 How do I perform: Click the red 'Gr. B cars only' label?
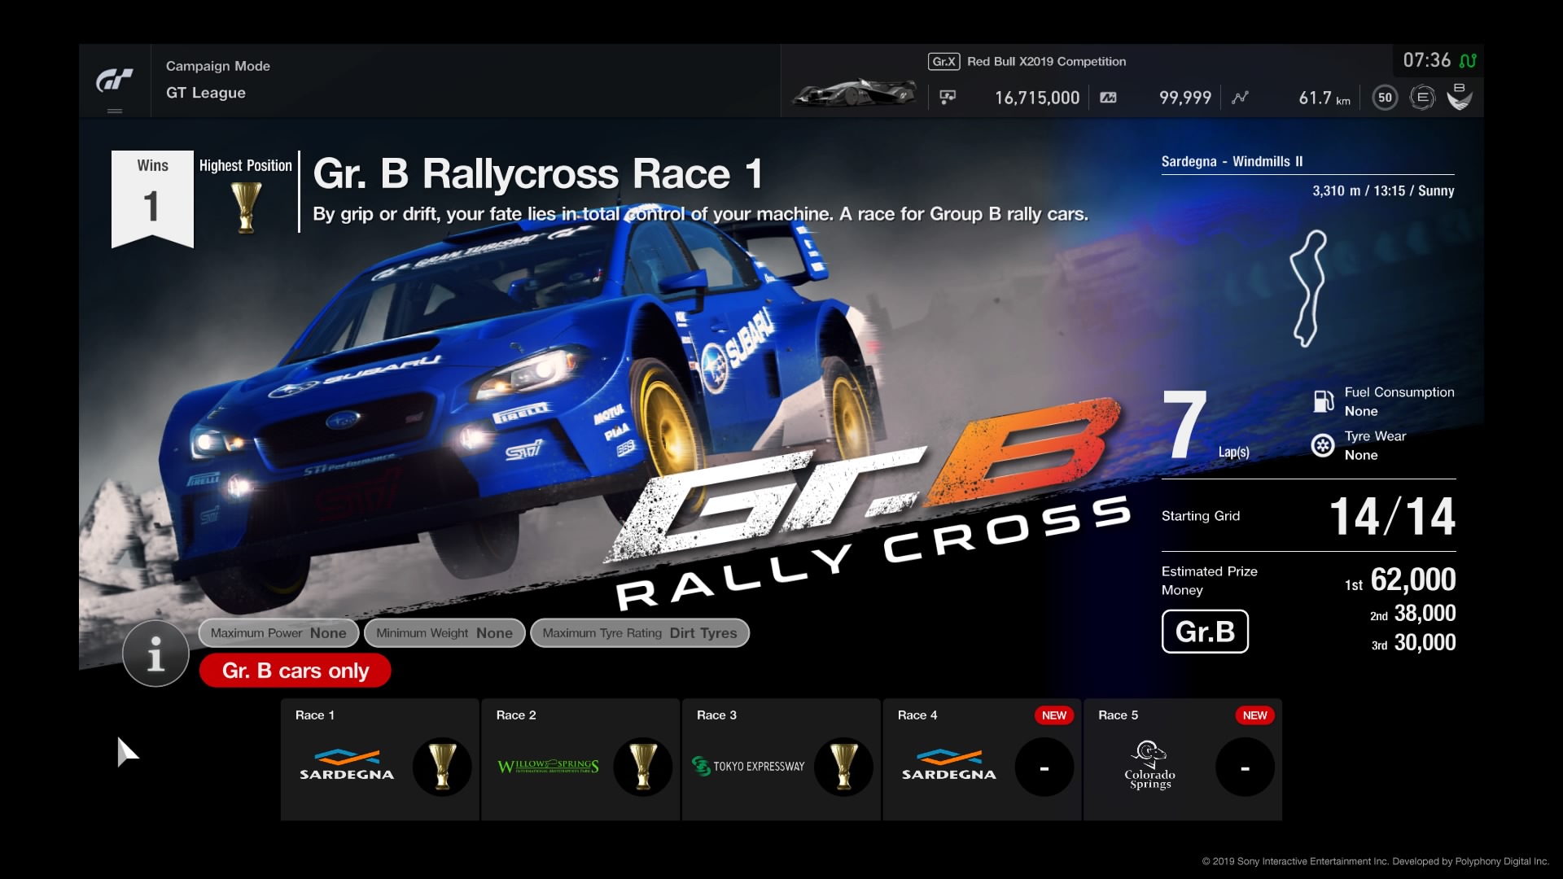point(296,671)
